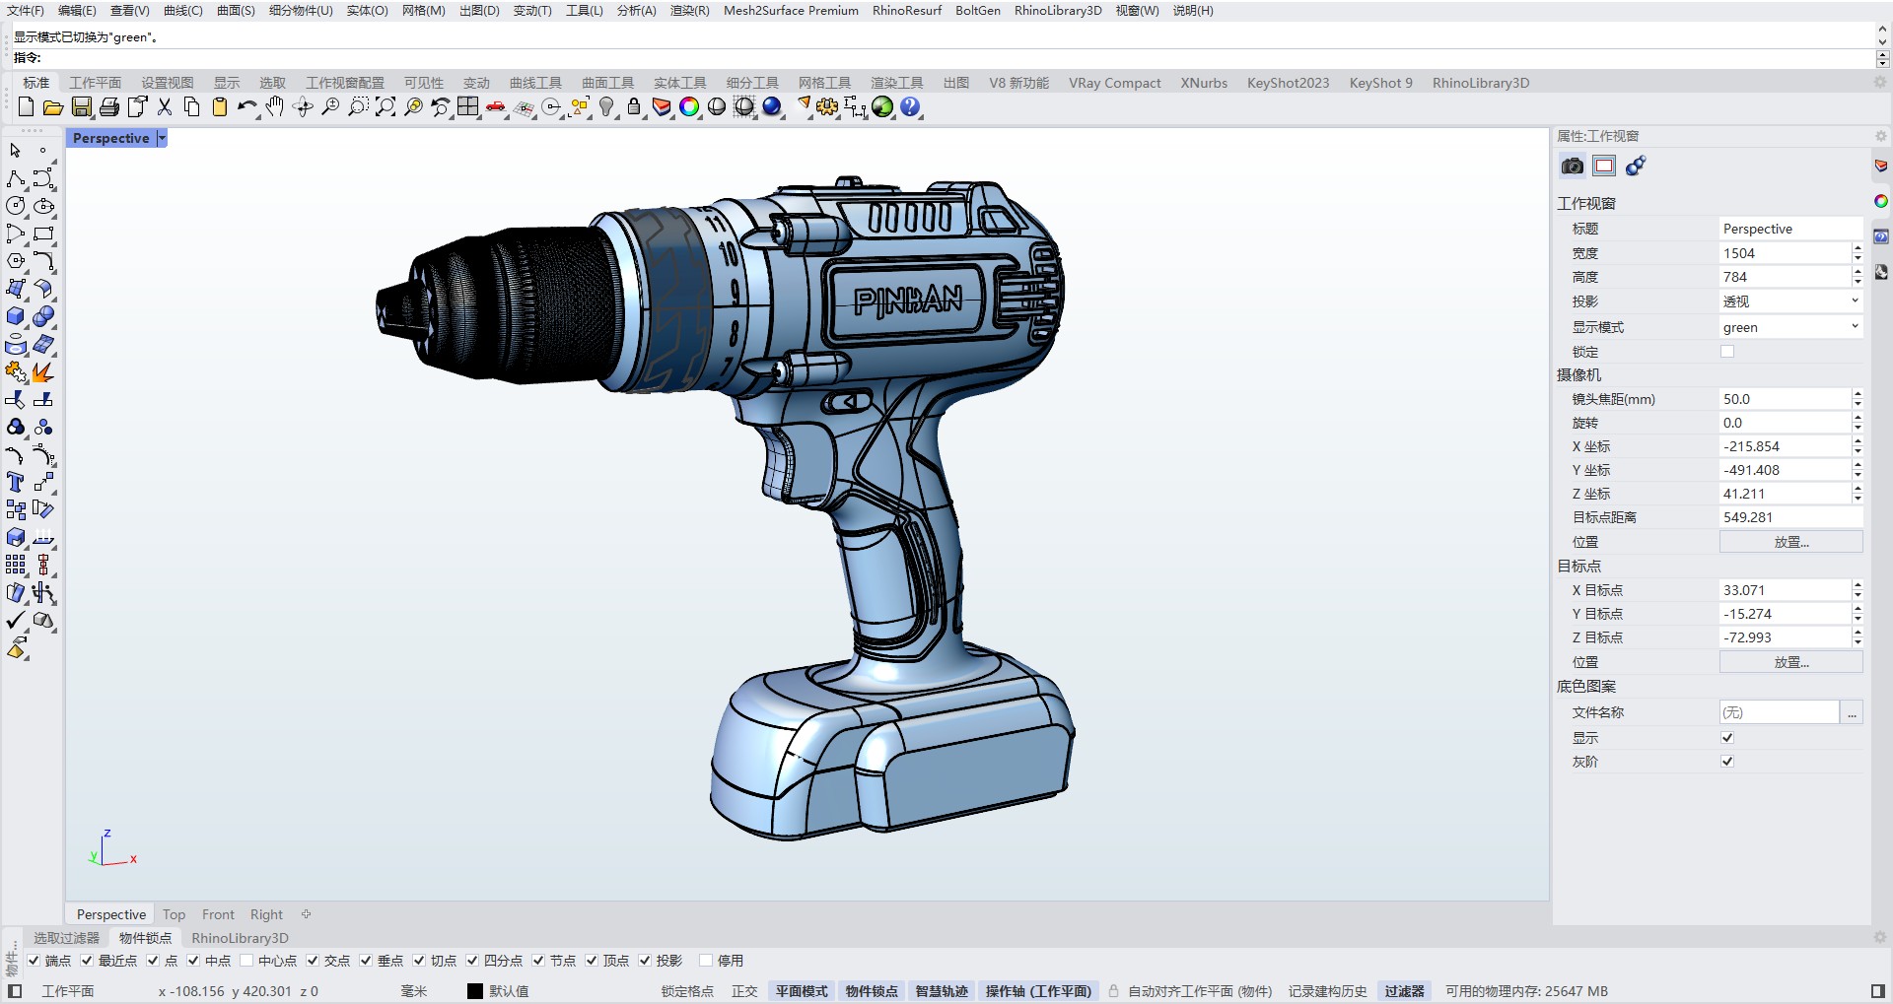Click the blue sphere Render icon
Image resolution: width=1893 pixels, height=1004 pixels.
pos(772,107)
